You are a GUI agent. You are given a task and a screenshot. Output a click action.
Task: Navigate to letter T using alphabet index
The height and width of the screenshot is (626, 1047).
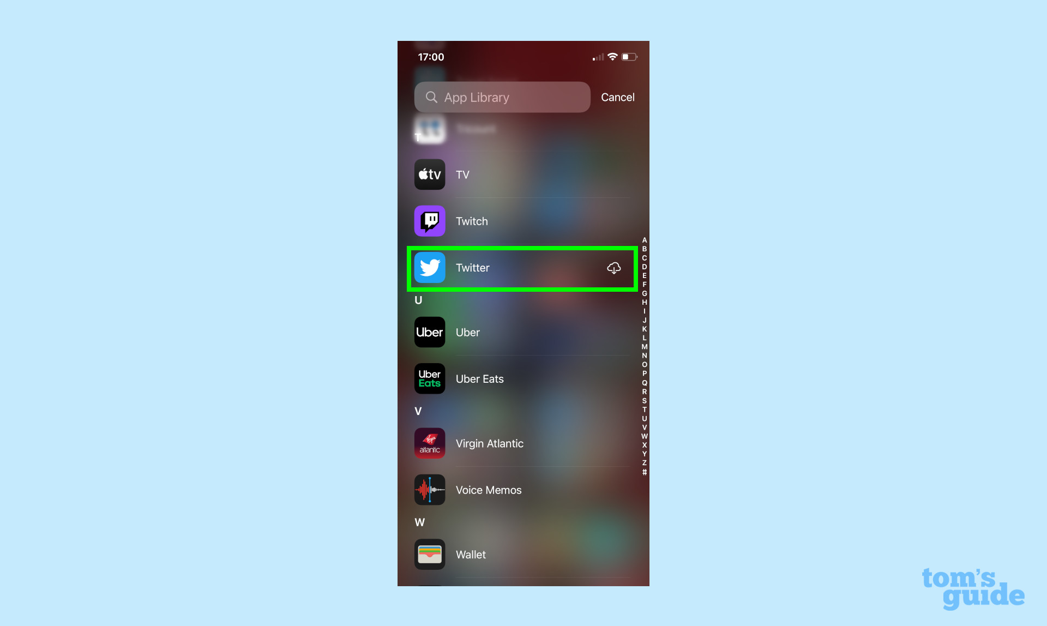pyautogui.click(x=644, y=410)
